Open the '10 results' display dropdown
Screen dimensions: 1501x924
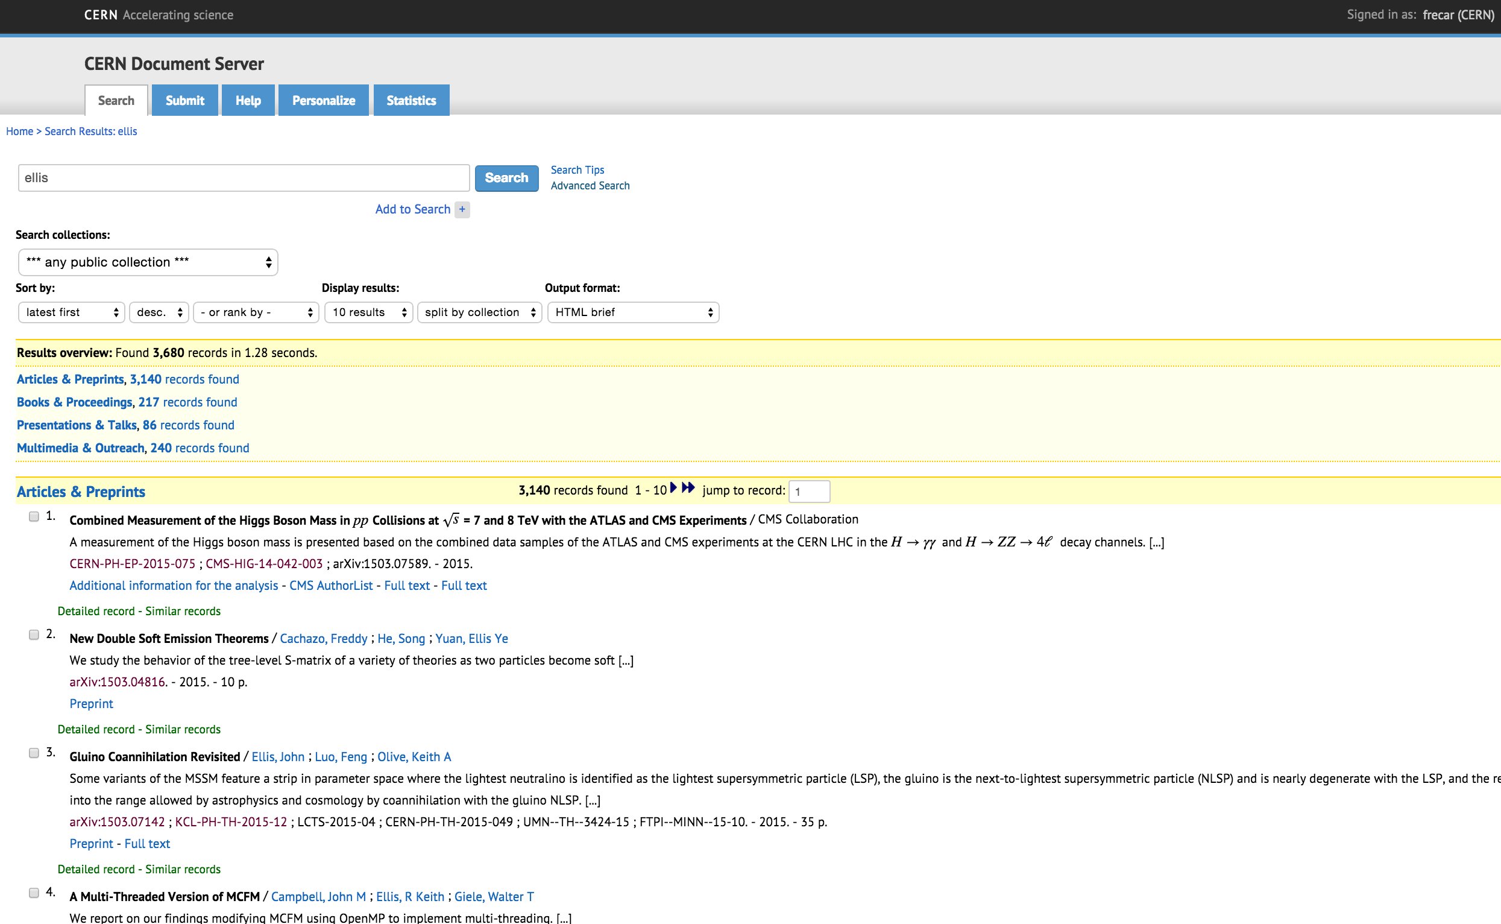pyautogui.click(x=368, y=312)
